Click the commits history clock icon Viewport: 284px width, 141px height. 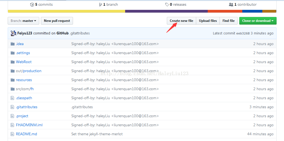[32, 5]
